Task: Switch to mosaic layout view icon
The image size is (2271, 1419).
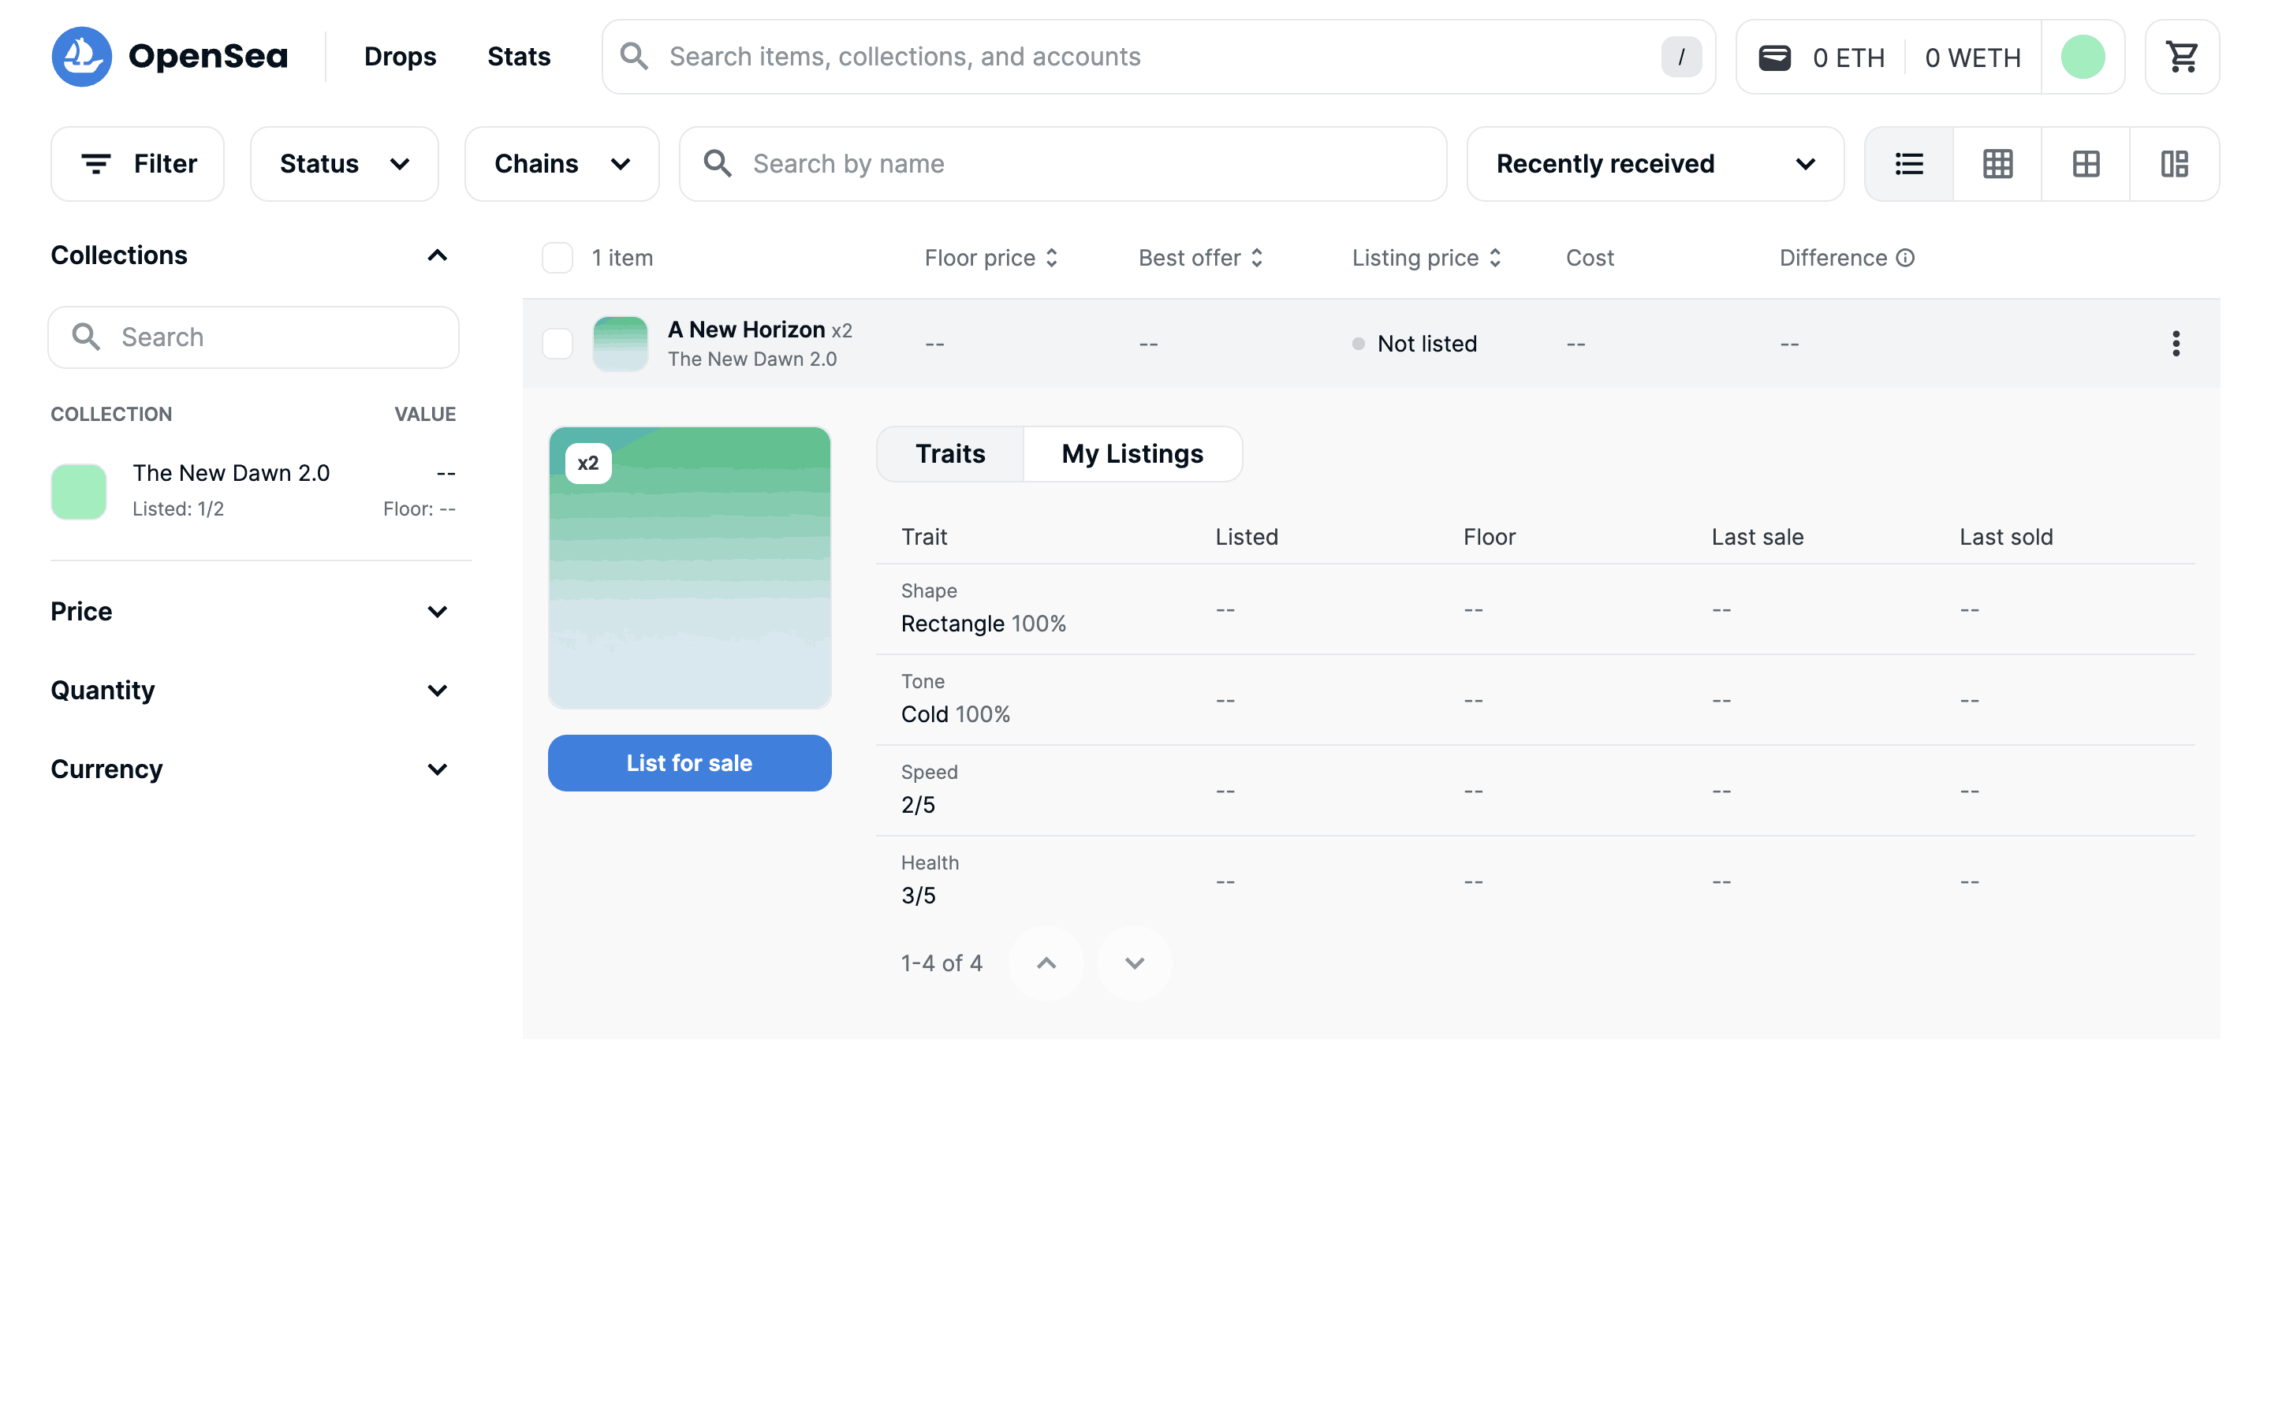Action: pyautogui.click(x=2173, y=164)
